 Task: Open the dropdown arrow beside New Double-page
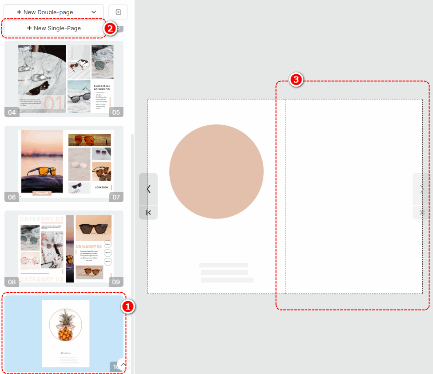[x=94, y=12]
